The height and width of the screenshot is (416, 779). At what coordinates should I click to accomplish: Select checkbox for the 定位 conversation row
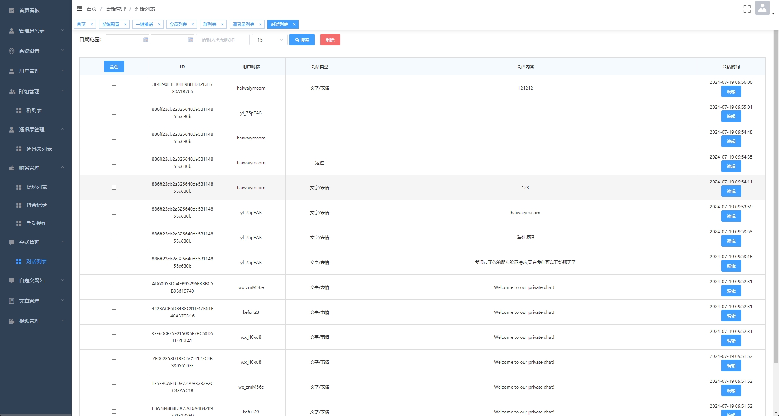[114, 162]
